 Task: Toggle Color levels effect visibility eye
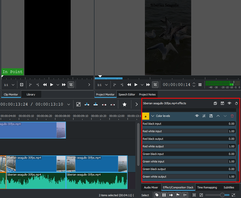197,116
